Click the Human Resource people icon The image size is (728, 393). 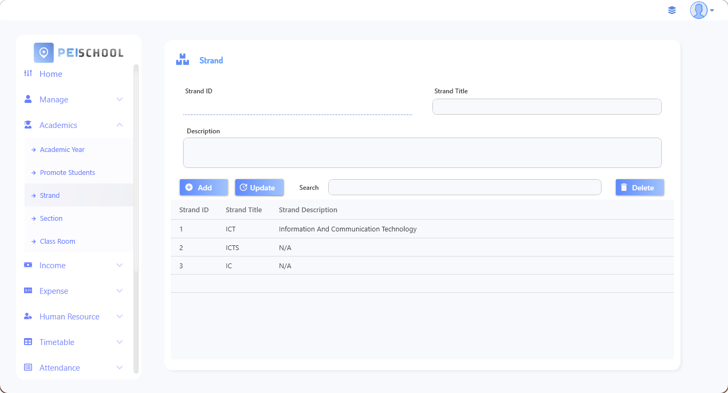point(28,316)
